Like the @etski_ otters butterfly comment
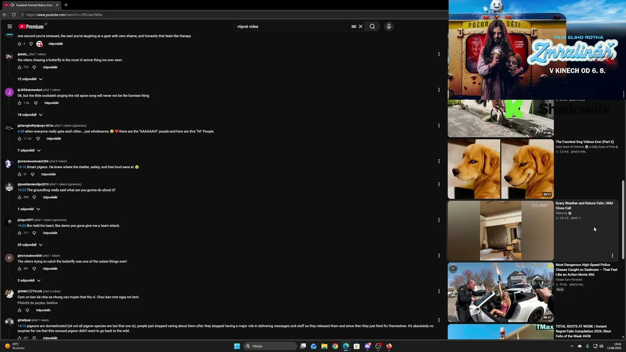626x352 pixels. (x=20, y=67)
